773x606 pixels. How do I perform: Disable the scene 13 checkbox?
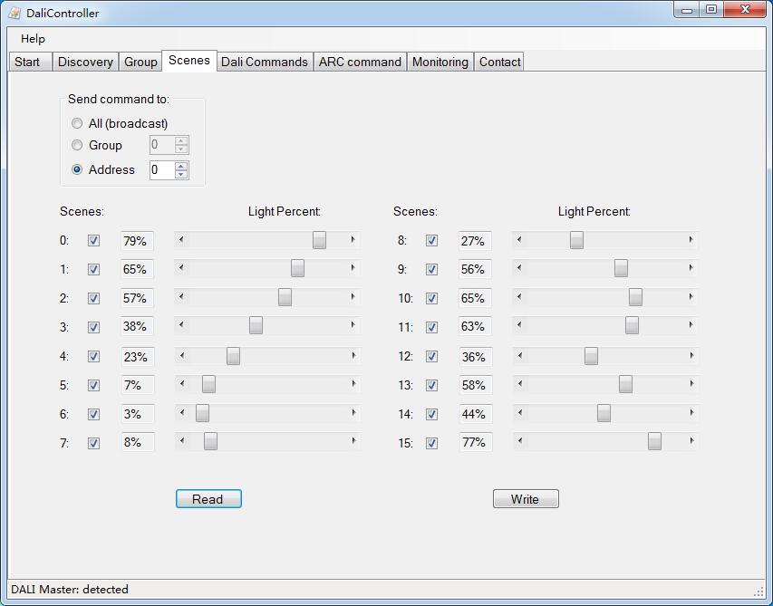(x=431, y=385)
